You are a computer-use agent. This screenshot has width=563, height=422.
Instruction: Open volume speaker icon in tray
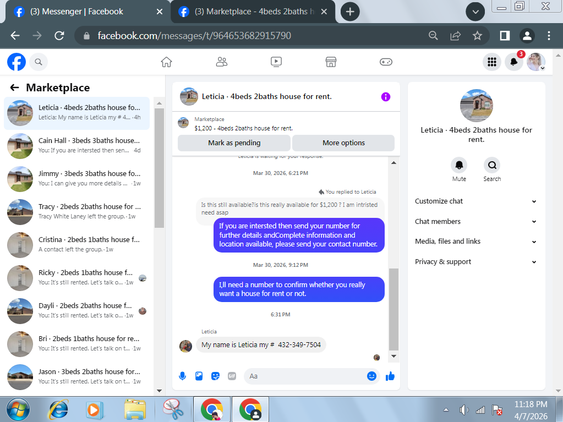coord(464,410)
